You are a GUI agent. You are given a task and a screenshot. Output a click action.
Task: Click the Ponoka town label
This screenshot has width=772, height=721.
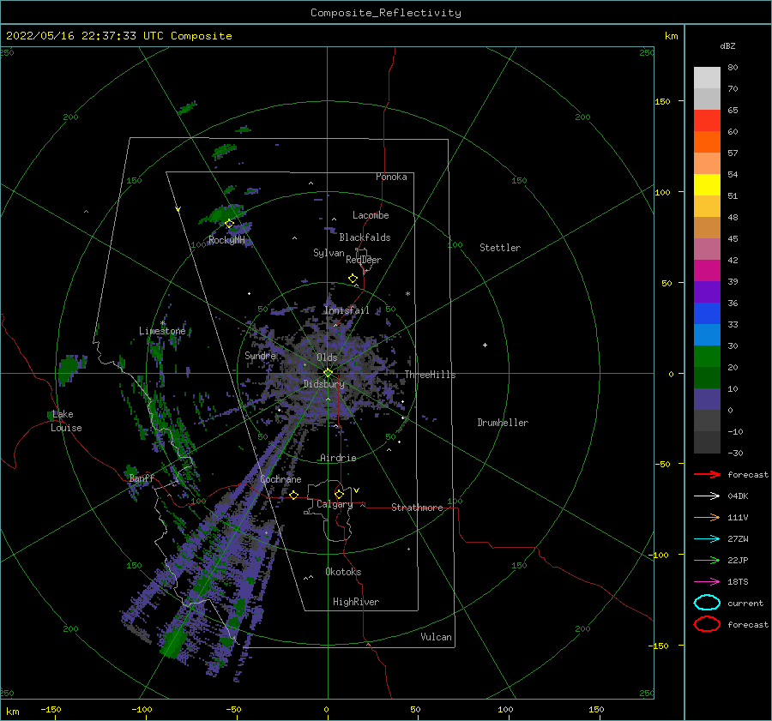pyautogui.click(x=391, y=177)
